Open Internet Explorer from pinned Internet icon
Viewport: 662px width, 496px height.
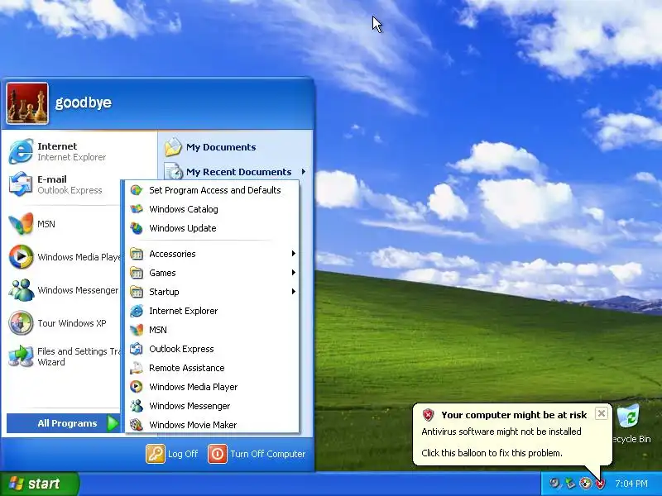21,151
